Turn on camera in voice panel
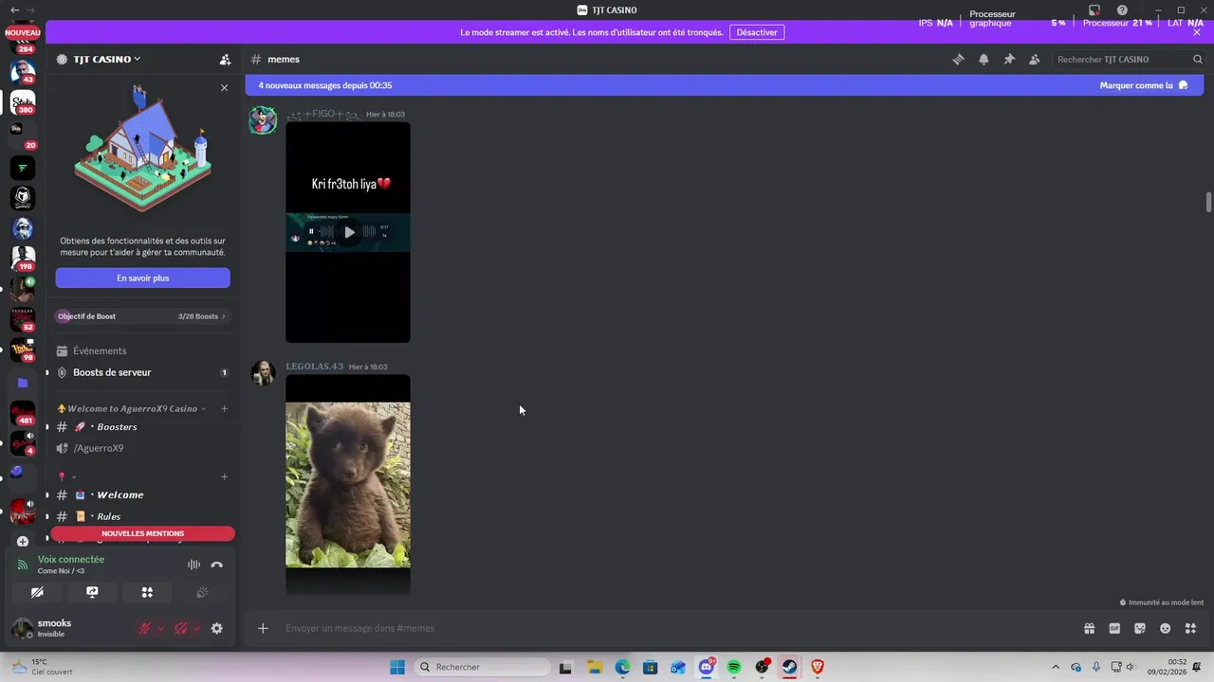This screenshot has height=682, width=1214. [x=37, y=592]
